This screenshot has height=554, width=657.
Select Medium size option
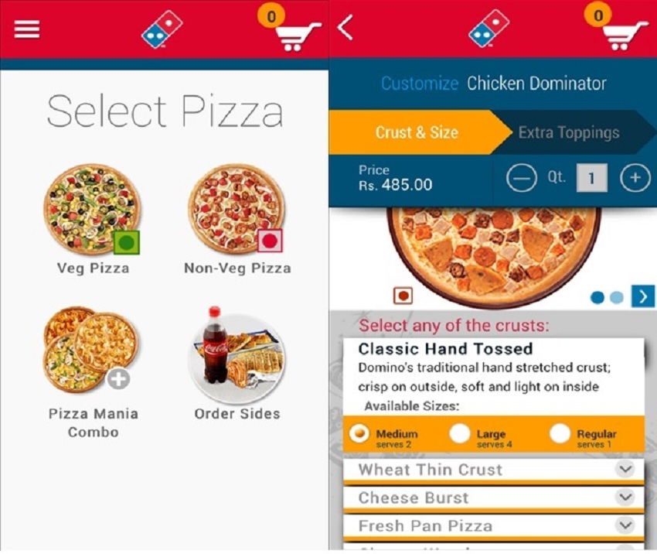[x=384, y=436]
